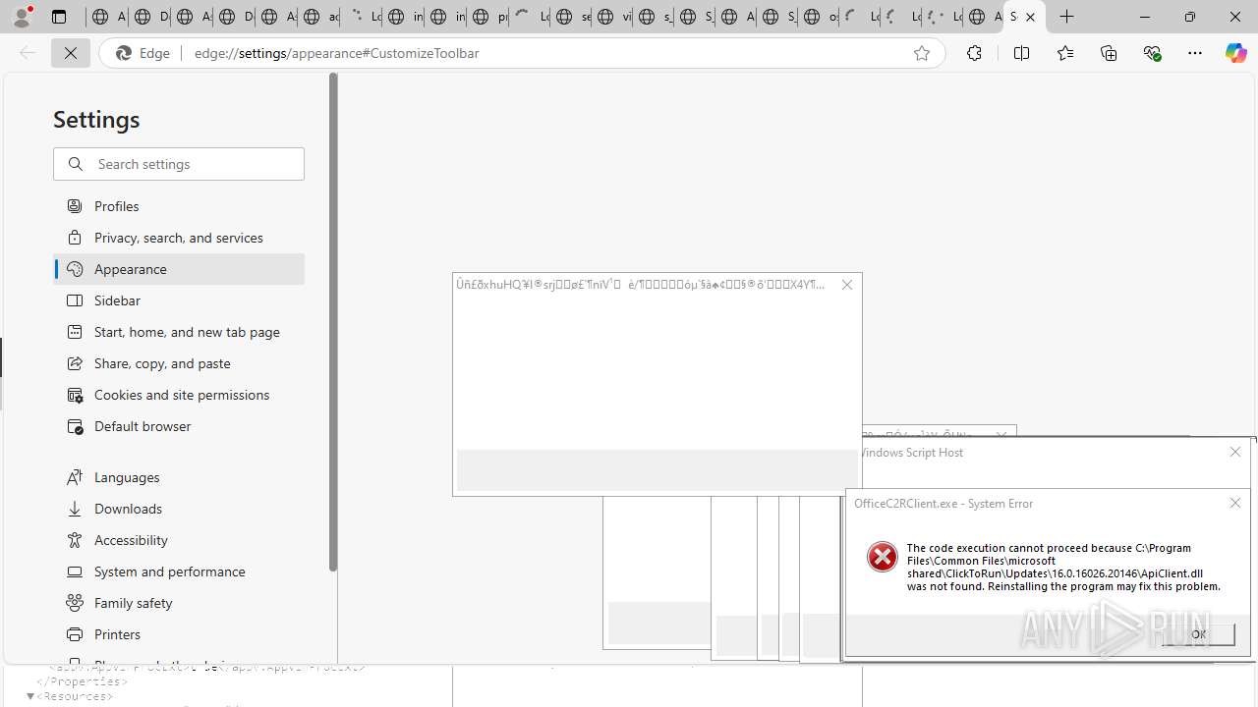
Task: Click the 'Settings' heading text
Action: click(x=96, y=119)
